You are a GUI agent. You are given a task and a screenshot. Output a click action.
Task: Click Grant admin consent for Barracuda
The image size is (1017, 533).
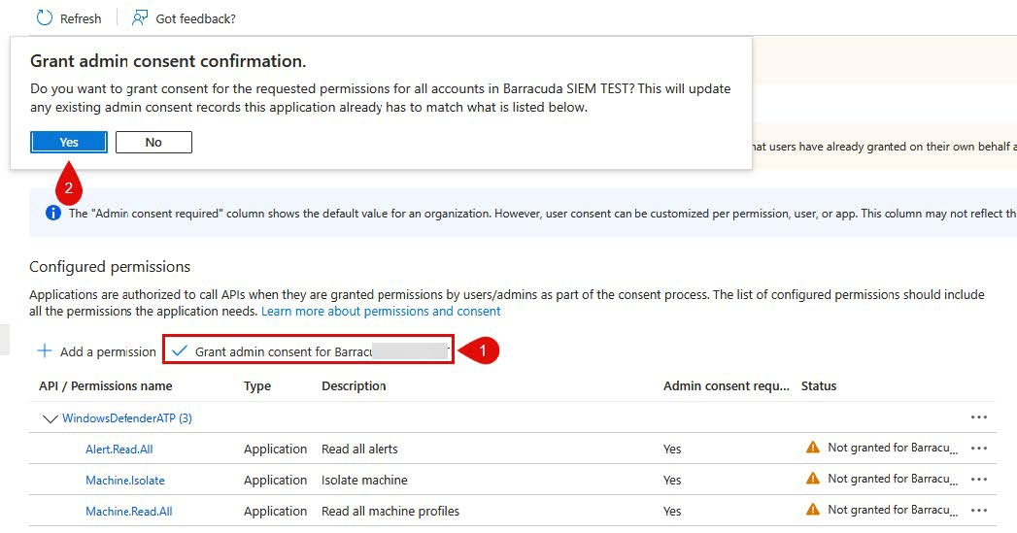[308, 350]
